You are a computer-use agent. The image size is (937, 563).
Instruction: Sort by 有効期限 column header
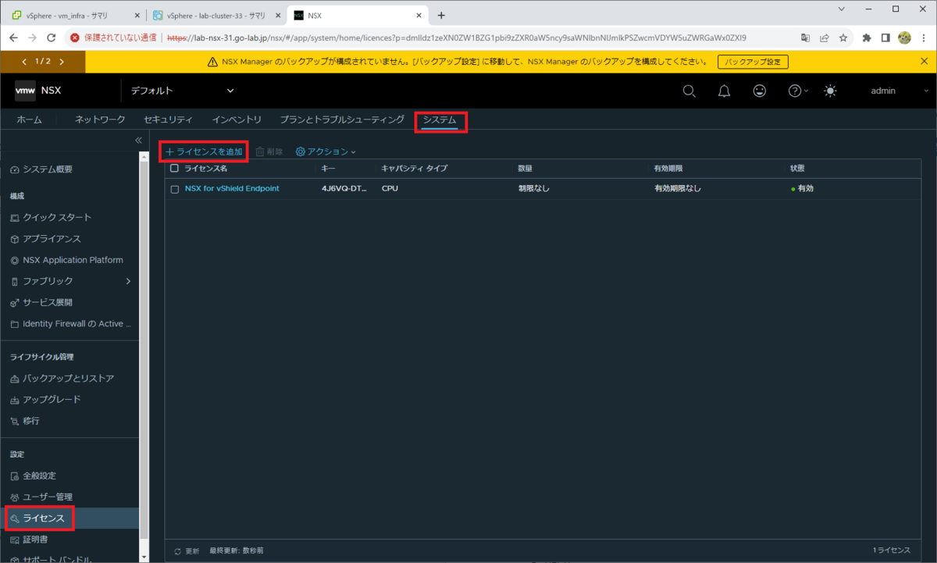(x=670, y=168)
